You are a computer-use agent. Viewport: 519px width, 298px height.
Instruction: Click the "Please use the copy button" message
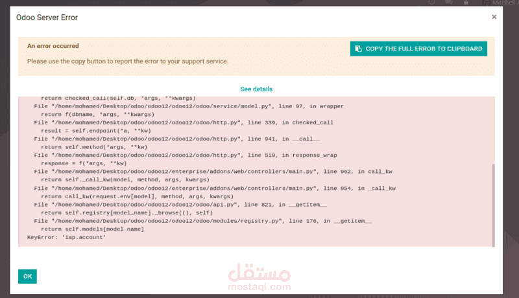[x=128, y=61]
